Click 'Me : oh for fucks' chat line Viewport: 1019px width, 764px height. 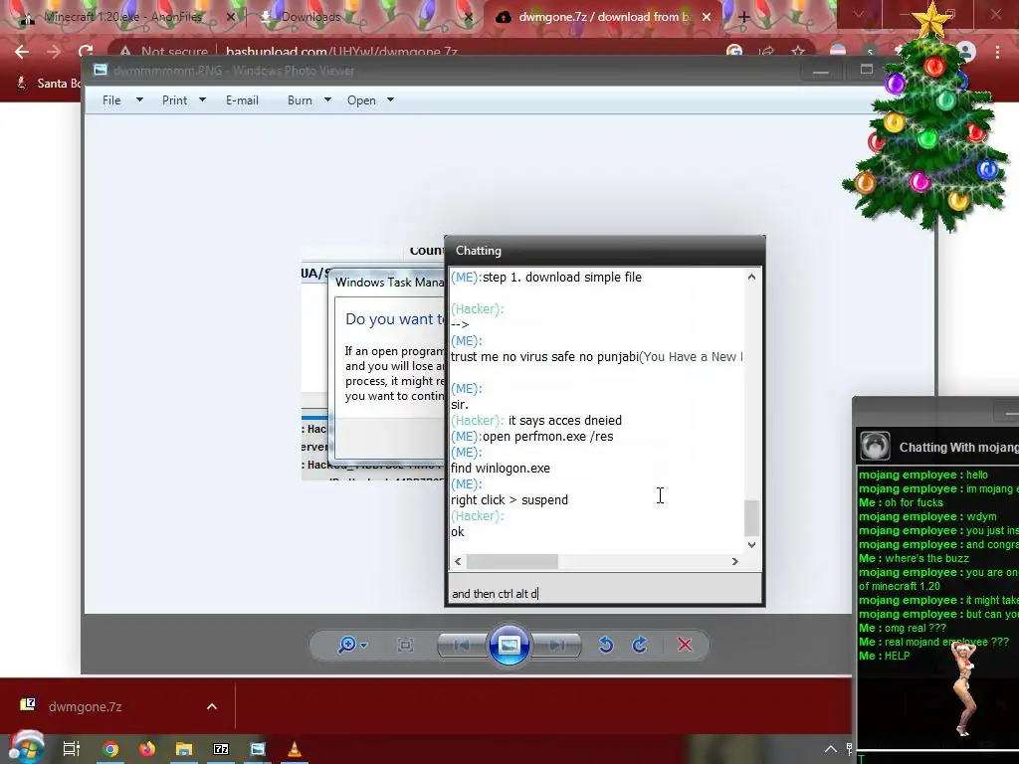901,502
